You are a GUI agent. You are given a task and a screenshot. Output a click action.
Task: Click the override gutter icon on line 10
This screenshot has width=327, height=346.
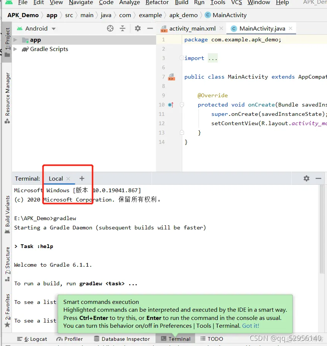(x=171, y=105)
